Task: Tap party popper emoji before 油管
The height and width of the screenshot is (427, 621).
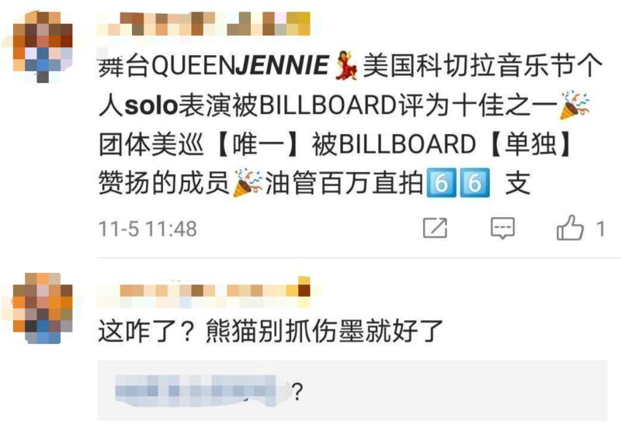Action: point(248,183)
